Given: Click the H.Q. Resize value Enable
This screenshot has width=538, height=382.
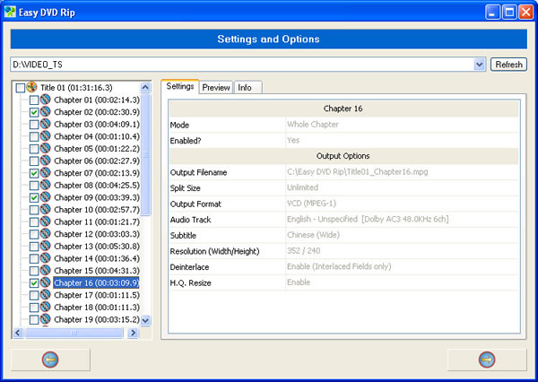Looking at the screenshot, I should pyautogui.click(x=299, y=282).
